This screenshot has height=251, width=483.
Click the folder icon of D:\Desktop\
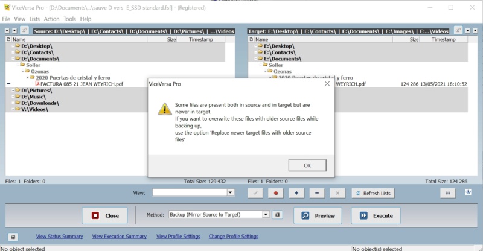18,46
